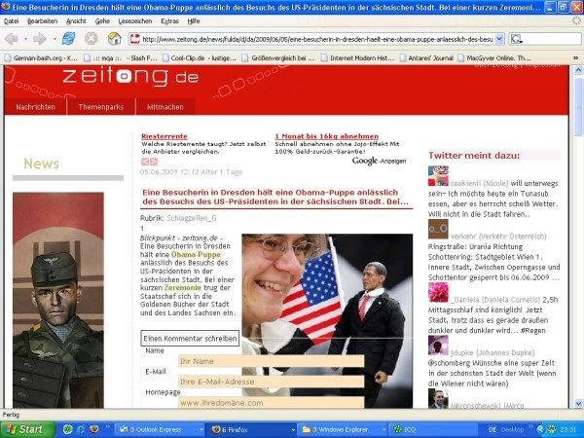The width and height of the screenshot is (584, 438).
Task: Click the previous ad arrow button
Action: [x=145, y=162]
